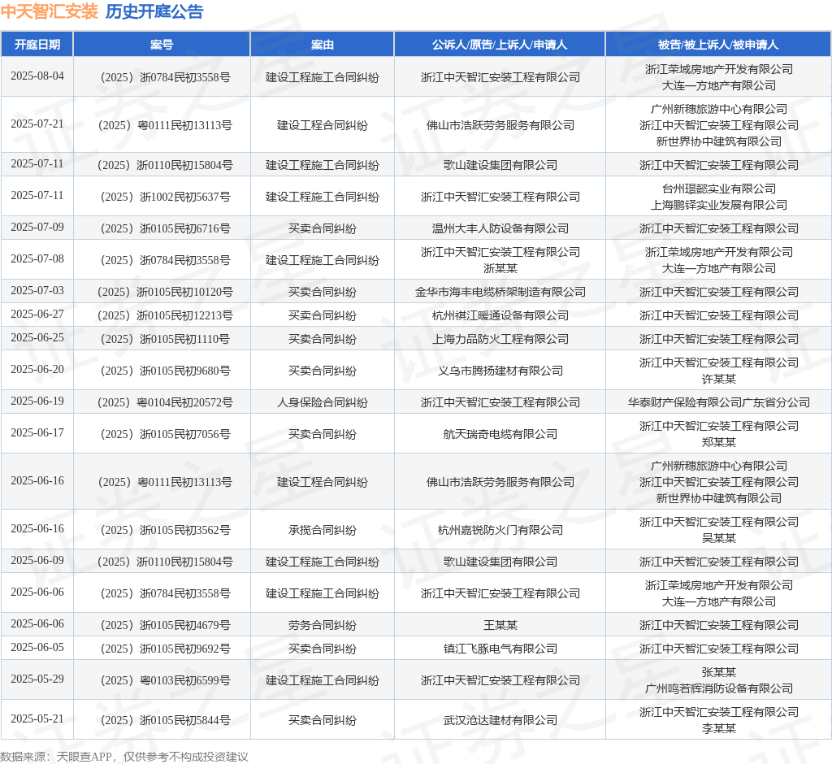Select defendant 李某某

pos(718,728)
